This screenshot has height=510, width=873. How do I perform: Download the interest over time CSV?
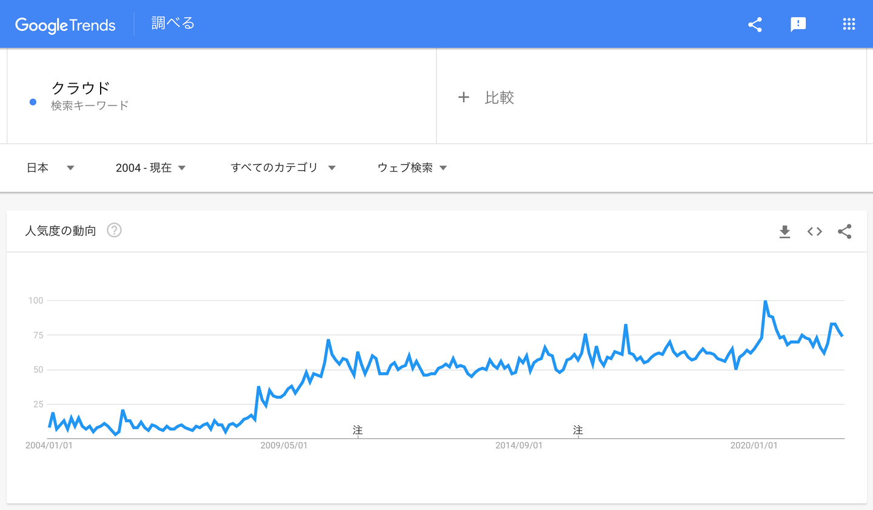click(784, 231)
